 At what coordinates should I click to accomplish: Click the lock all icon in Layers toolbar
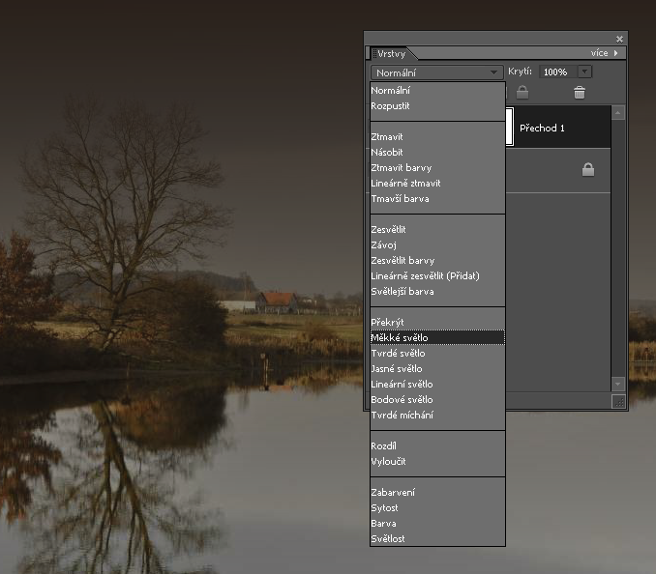coord(522,93)
